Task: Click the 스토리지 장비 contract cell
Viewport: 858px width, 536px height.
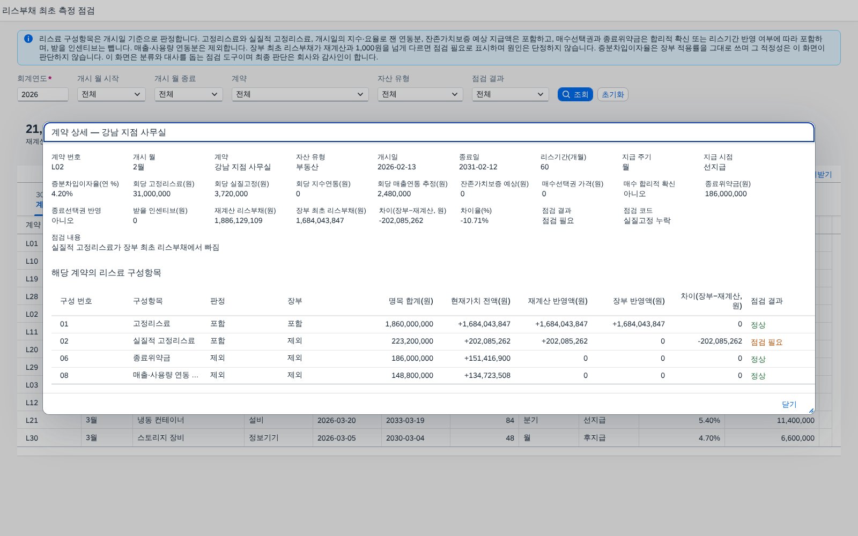Action: 161,438
